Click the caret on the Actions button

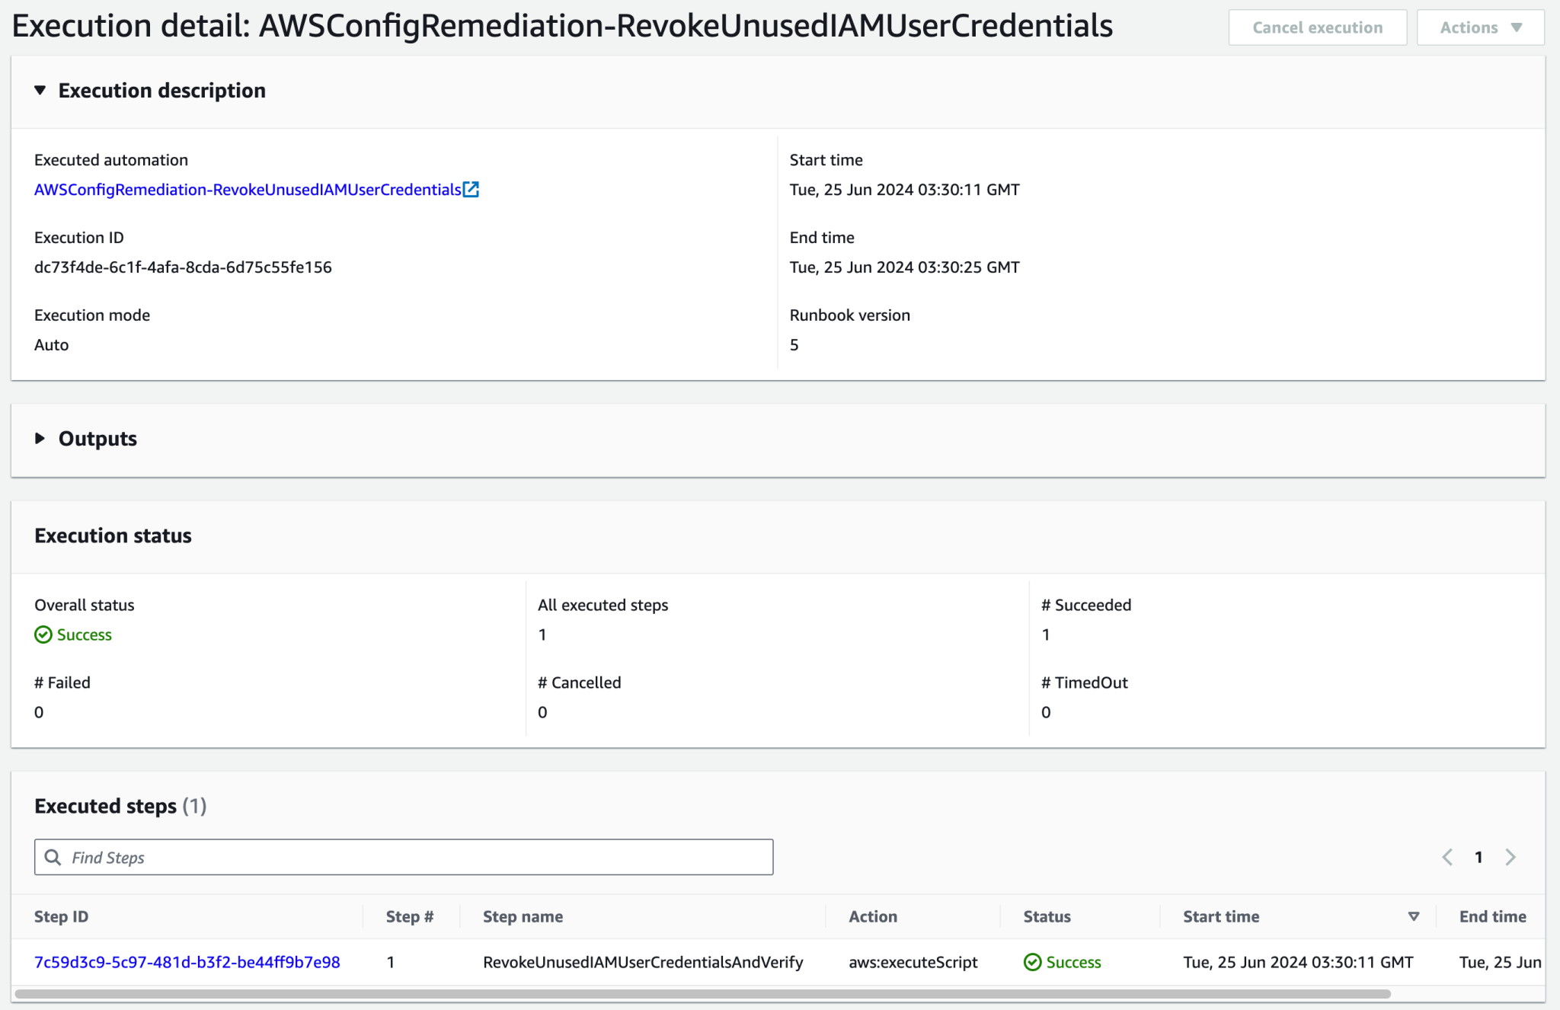pyautogui.click(x=1517, y=27)
